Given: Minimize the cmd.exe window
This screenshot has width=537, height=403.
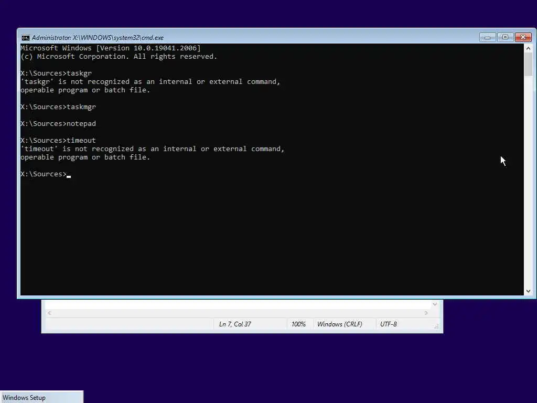Looking at the screenshot, I should point(487,37).
